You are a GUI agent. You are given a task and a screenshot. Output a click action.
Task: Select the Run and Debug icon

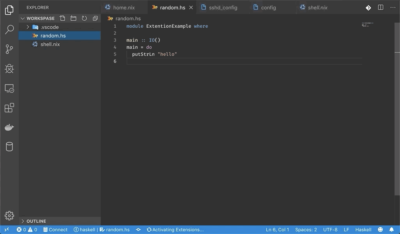coord(9,69)
